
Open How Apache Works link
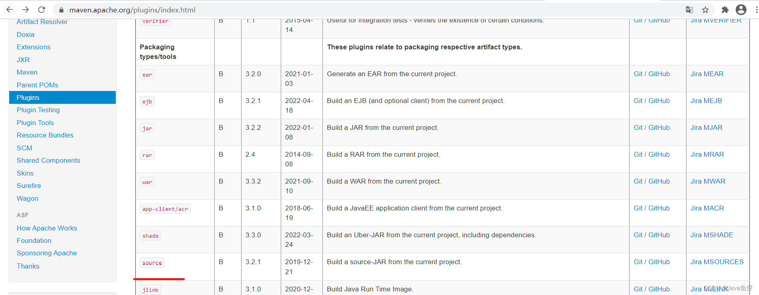coord(47,228)
